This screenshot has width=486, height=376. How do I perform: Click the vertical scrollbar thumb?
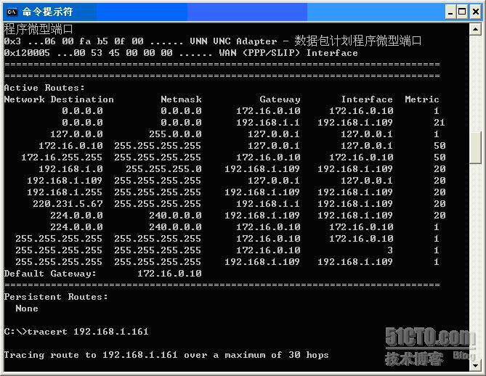click(x=476, y=148)
